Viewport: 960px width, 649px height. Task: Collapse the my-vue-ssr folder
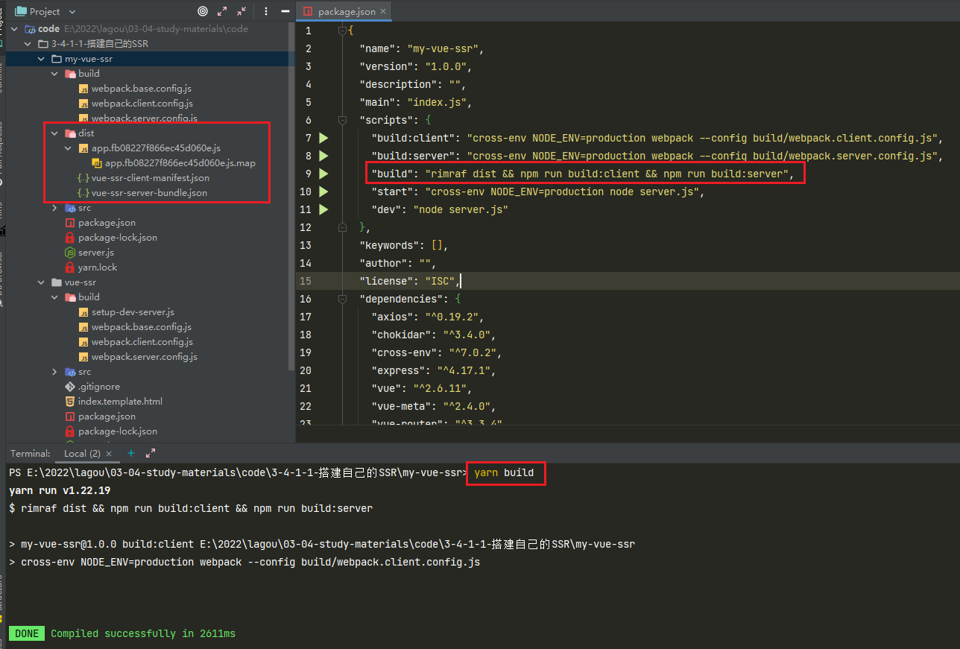click(41, 59)
